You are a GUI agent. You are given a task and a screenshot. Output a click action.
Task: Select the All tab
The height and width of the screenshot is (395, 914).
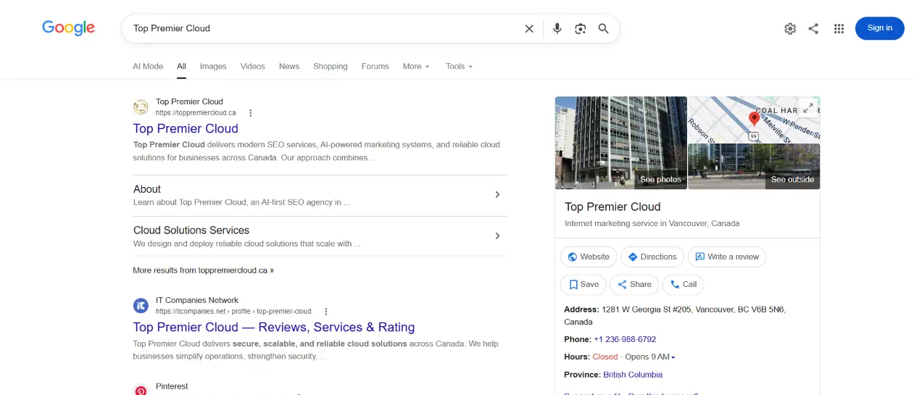(181, 66)
